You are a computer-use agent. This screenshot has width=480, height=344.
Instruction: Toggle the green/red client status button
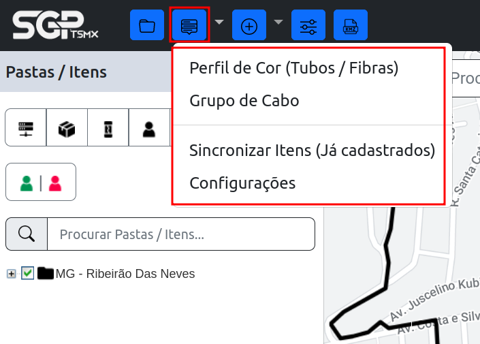click(x=41, y=182)
